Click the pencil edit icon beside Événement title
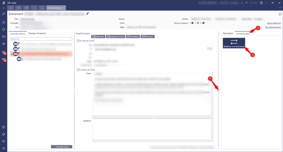 point(87,14)
